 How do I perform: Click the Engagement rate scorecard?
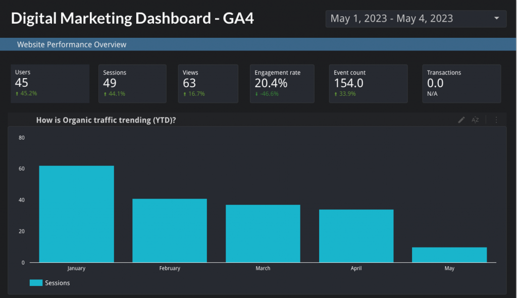[x=282, y=84]
